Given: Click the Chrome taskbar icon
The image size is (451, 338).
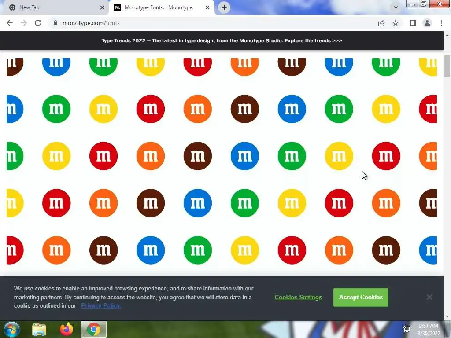Looking at the screenshot, I should [x=94, y=329].
